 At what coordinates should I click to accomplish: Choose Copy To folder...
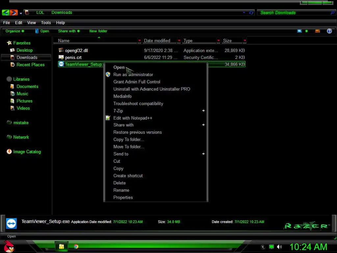coord(156,140)
